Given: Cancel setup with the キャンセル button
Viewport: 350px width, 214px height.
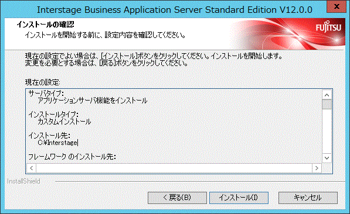Looking at the screenshot, I should pos(308,198).
